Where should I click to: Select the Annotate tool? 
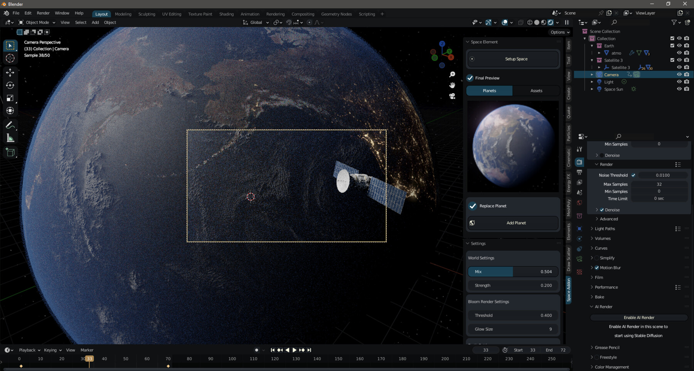point(10,124)
